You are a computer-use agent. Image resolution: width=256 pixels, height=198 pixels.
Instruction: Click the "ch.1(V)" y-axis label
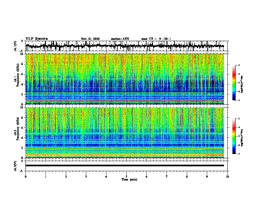(x=15, y=46)
